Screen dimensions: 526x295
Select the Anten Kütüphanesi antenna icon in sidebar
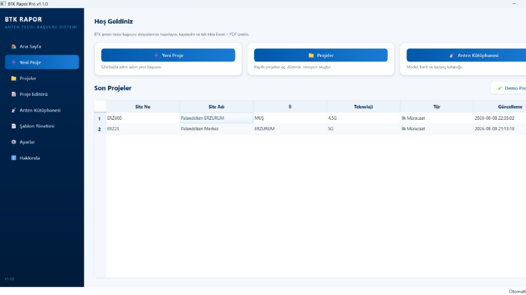(13, 110)
